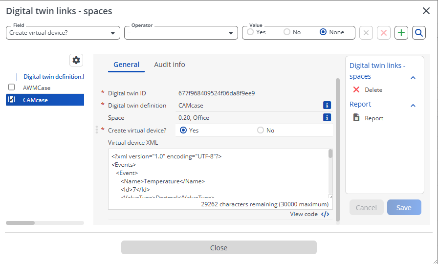Click the magnifier search icon button
The height and width of the screenshot is (264, 438).
pos(419,33)
